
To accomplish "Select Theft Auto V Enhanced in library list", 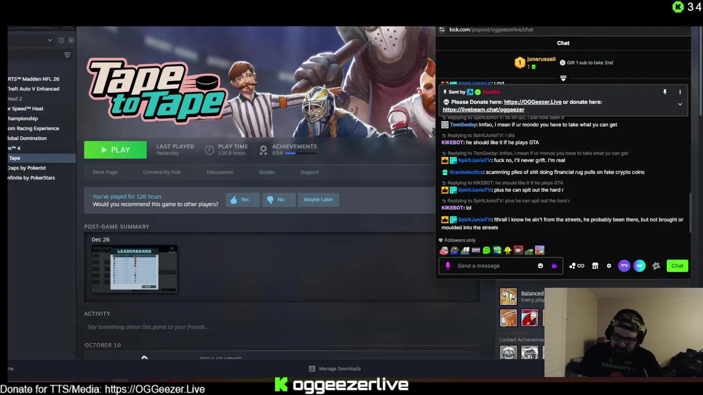I will (34, 89).
